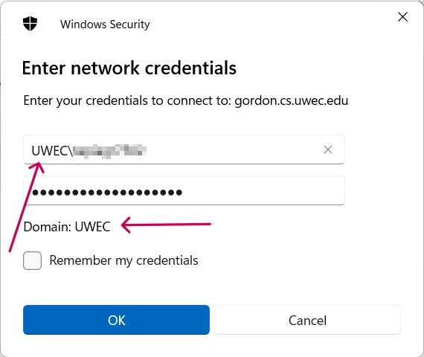Click the Windows Security shield icon

[30, 24]
